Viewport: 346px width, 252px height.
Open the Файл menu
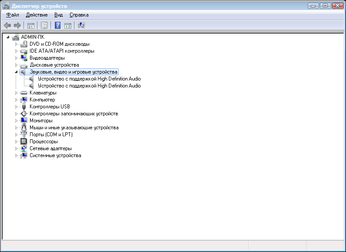click(13, 15)
